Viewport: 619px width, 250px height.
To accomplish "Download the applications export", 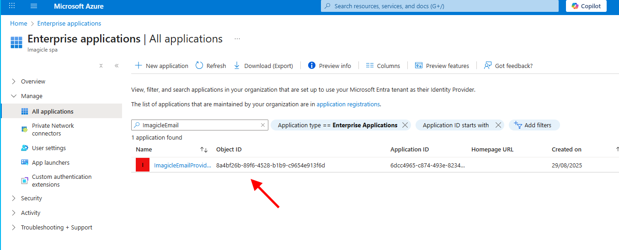I will tap(263, 66).
